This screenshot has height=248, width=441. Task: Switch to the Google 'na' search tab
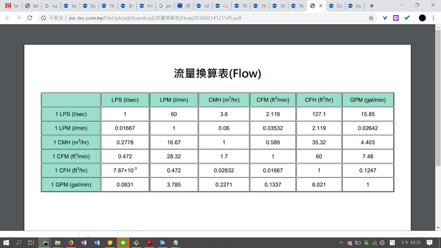[51, 6]
